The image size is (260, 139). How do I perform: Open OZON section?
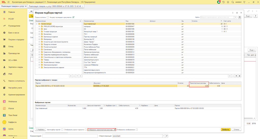pyautogui.click(x=11, y=129)
